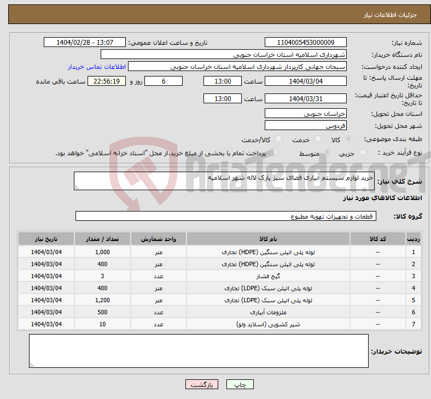Click row 1 HDPE pipe item name
431x399 pixels.
[x=268, y=252]
